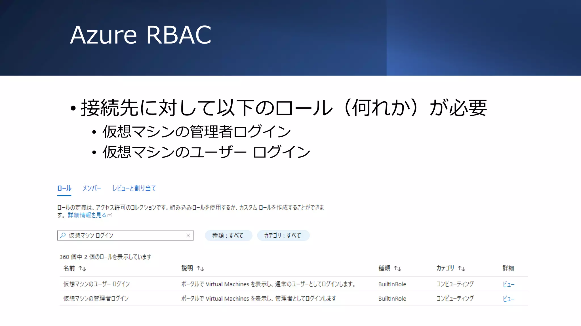Open ビュー for the 管理者ログイン role
Image resolution: width=581 pixels, height=326 pixels.
(508, 299)
